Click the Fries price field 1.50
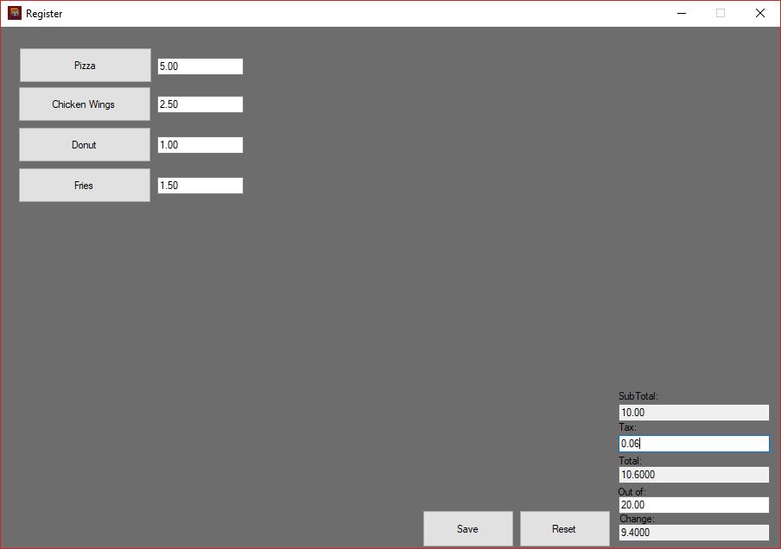The image size is (781, 549). [200, 186]
